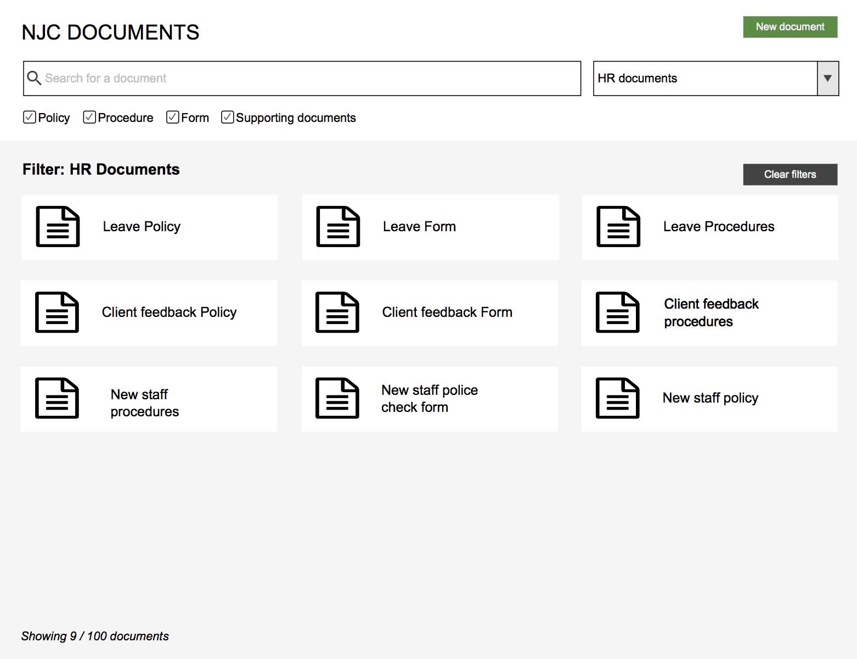
Task: Click the New staff procedures document icon
Action: (x=57, y=398)
